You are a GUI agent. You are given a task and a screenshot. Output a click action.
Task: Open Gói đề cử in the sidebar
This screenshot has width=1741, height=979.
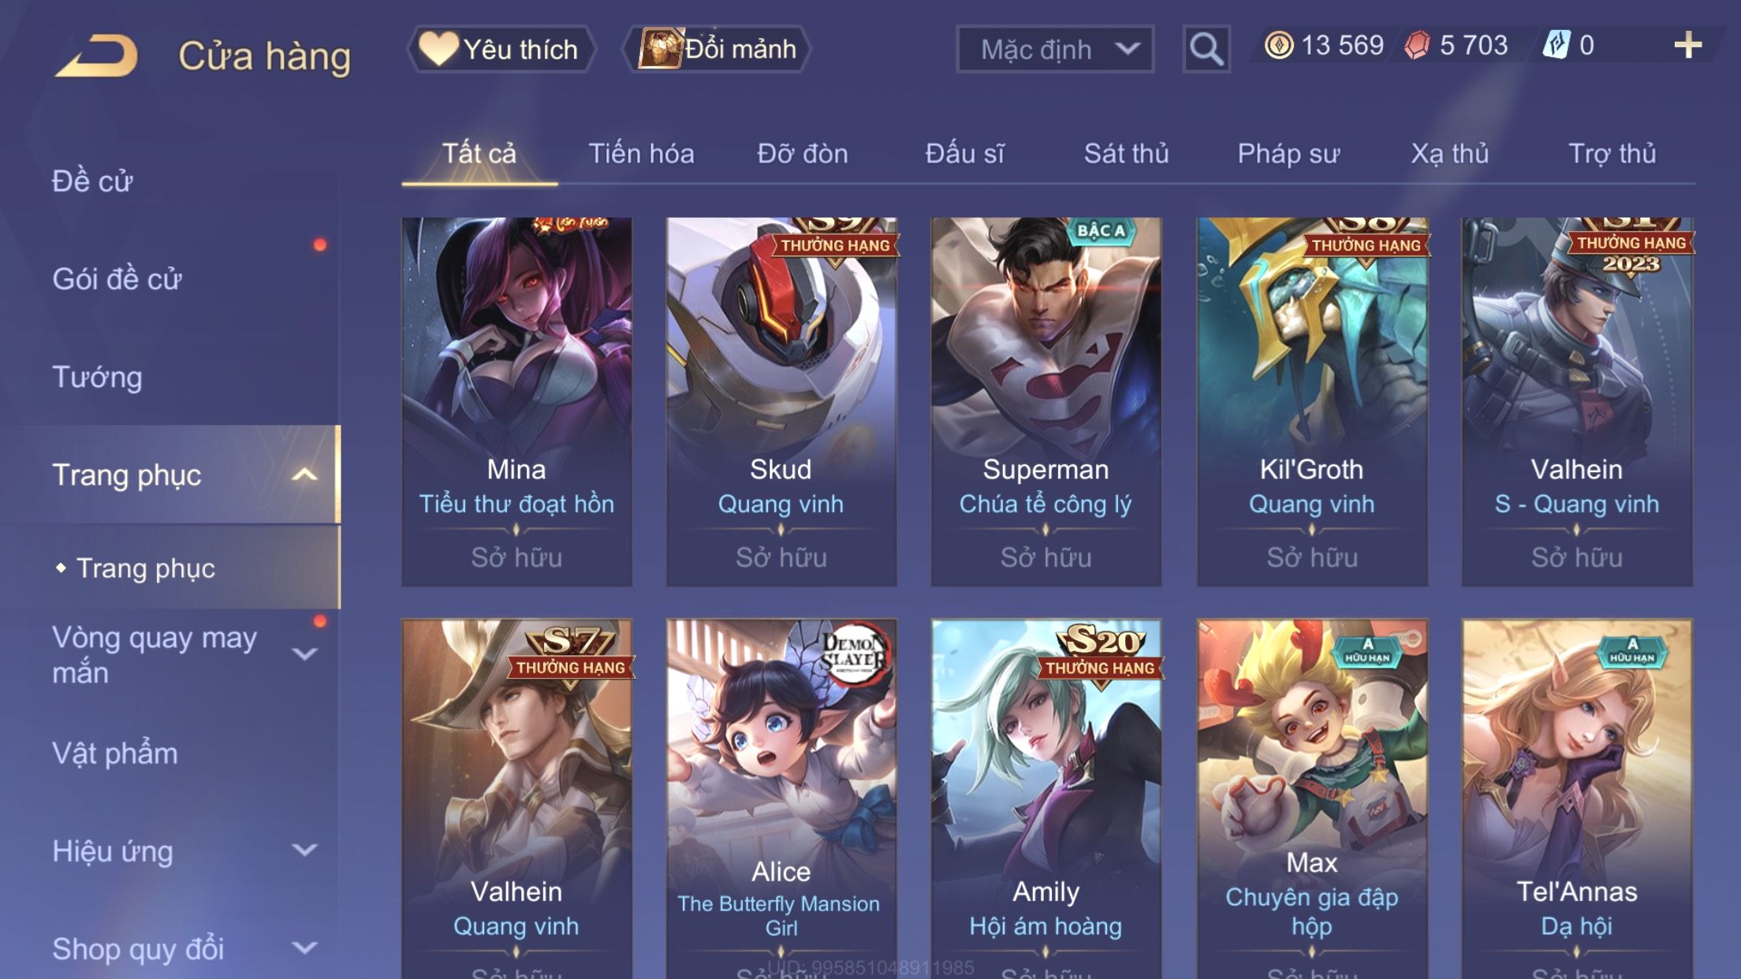117,279
